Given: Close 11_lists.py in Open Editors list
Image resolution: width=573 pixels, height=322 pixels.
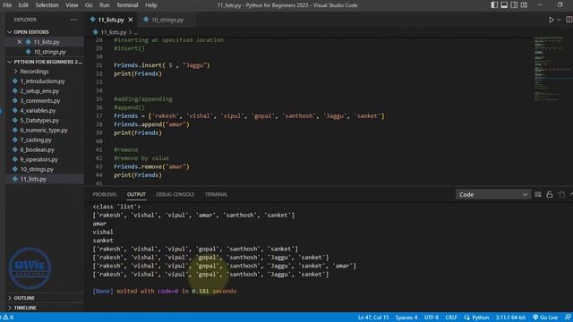Looking at the screenshot, I should (20, 42).
